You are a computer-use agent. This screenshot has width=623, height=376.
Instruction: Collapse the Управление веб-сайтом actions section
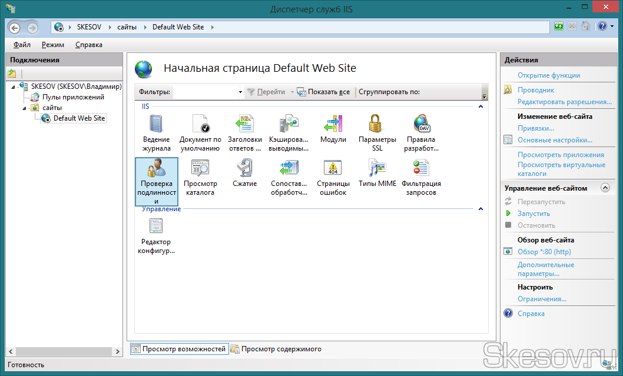[604, 188]
